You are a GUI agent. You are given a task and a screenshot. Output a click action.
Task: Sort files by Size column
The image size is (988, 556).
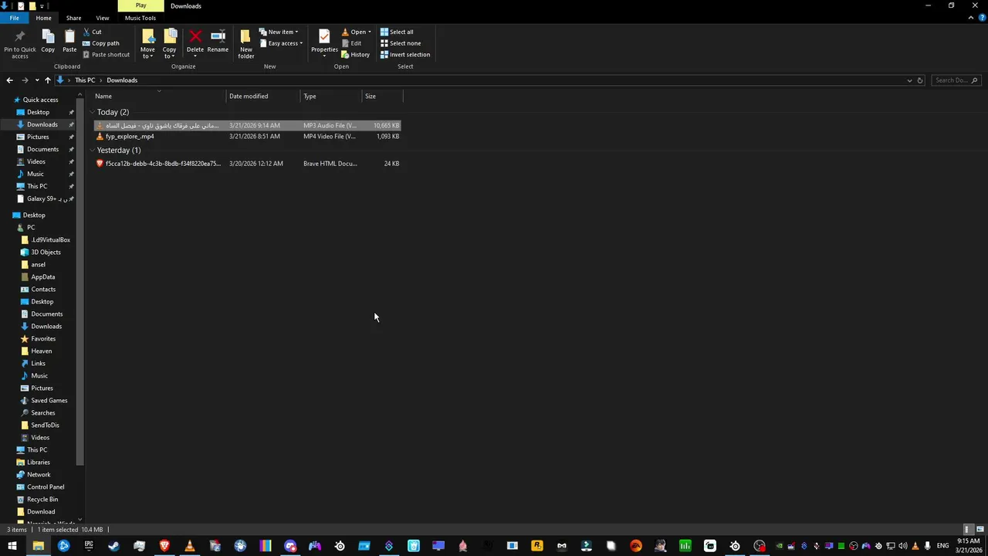pos(382,96)
